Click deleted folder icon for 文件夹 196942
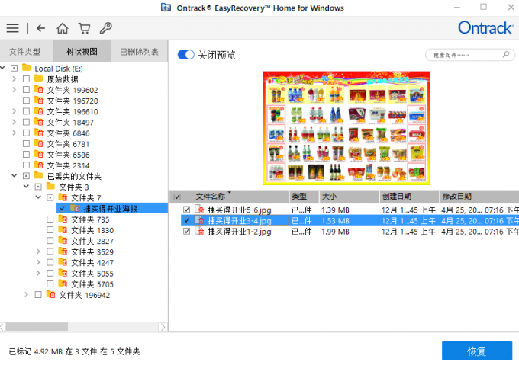The image size is (519, 365). point(50,294)
